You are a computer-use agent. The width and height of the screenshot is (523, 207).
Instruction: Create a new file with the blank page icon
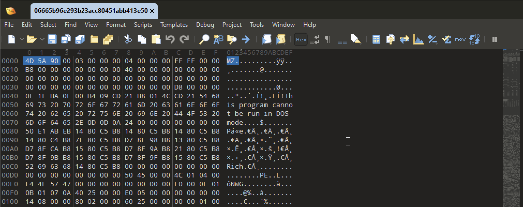click(12, 39)
